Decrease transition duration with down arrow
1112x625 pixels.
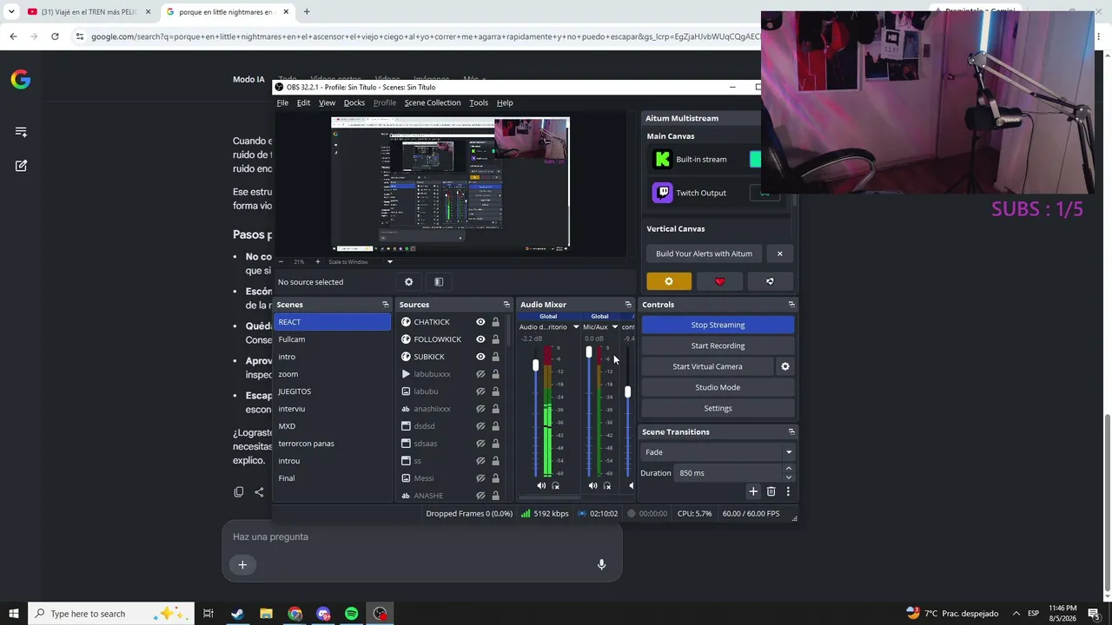pyautogui.click(x=788, y=477)
